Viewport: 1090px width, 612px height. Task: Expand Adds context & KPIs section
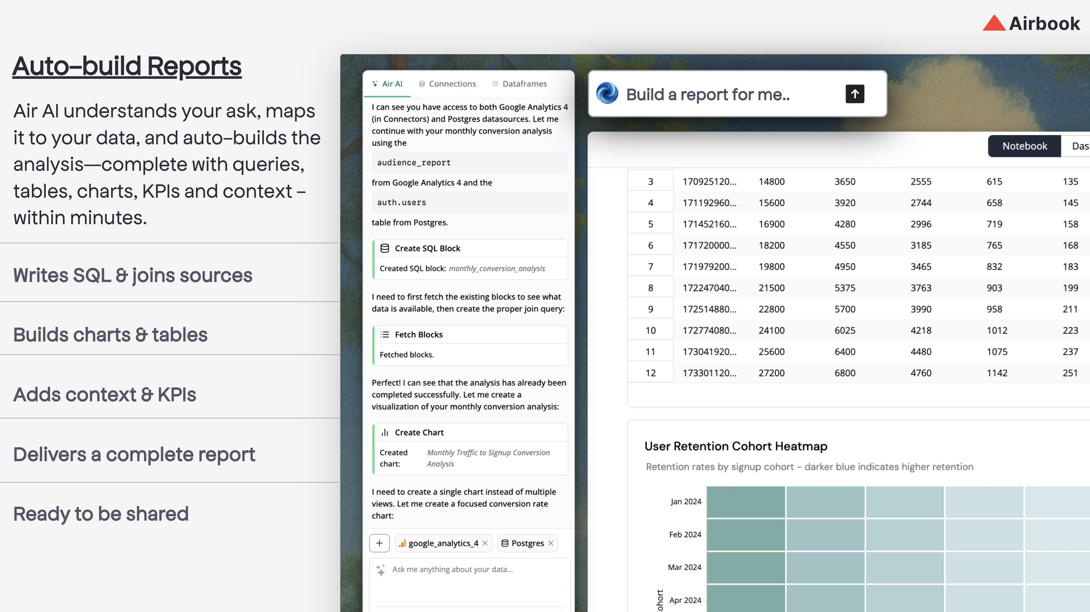click(x=105, y=395)
